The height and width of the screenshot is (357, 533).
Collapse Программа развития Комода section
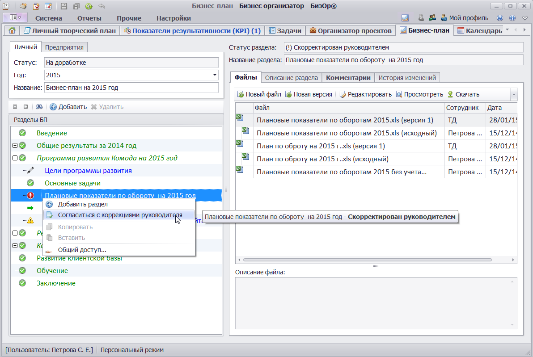[x=15, y=158]
